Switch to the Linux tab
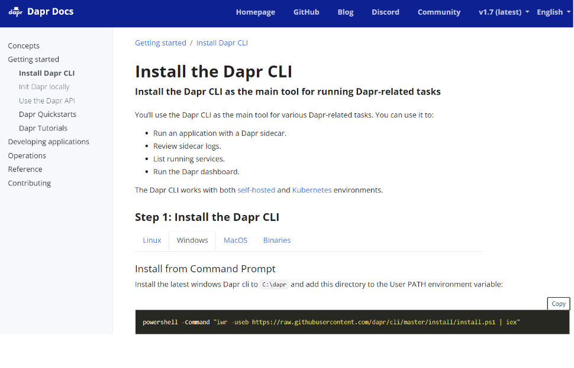574x368 pixels. 152,240
